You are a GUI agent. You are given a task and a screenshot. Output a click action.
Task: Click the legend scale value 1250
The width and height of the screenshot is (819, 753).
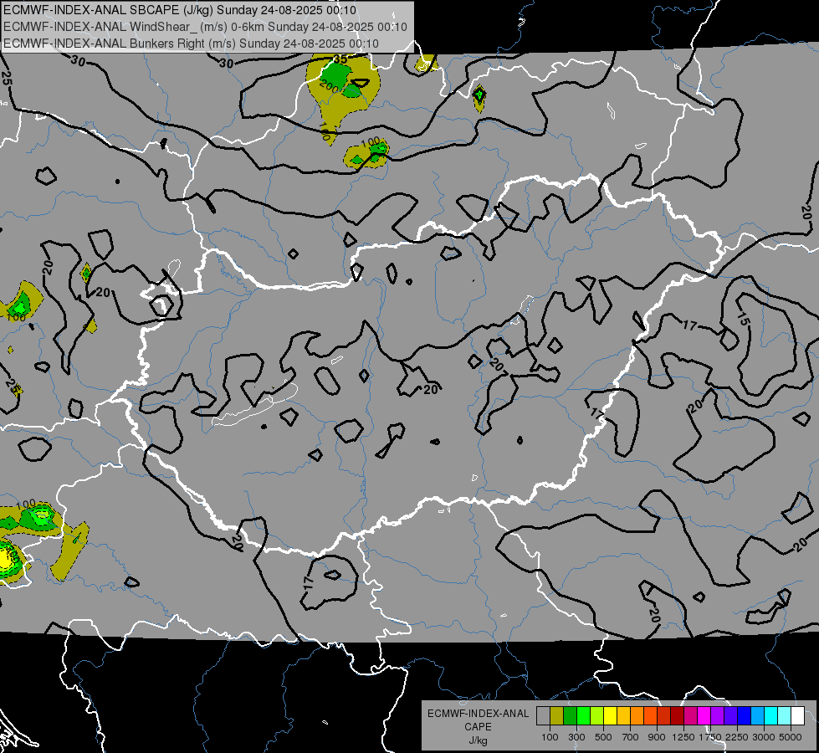pos(683,737)
